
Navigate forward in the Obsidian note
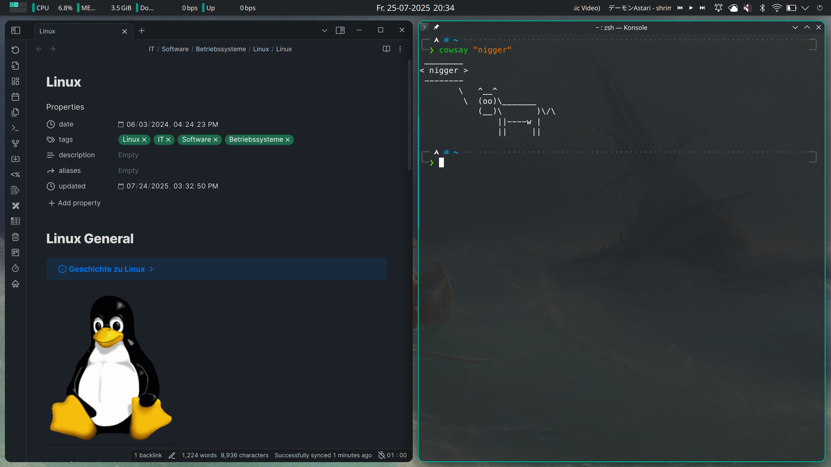coord(53,49)
